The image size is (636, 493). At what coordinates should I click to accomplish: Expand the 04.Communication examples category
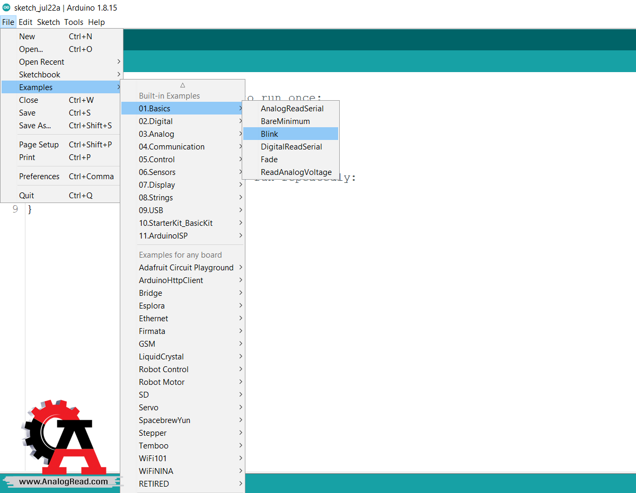tap(183, 147)
